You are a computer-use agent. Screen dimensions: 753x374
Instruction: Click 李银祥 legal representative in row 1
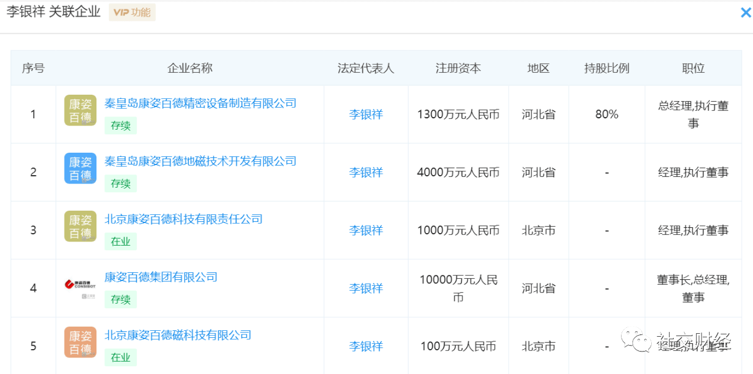pyautogui.click(x=366, y=115)
